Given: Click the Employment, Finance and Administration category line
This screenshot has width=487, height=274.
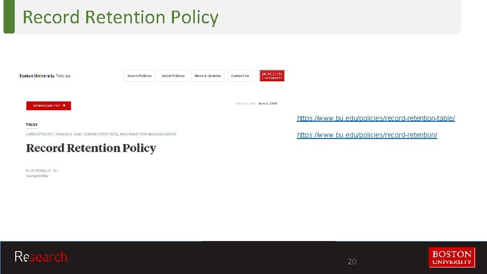Looking at the screenshot, I should pos(101,134).
